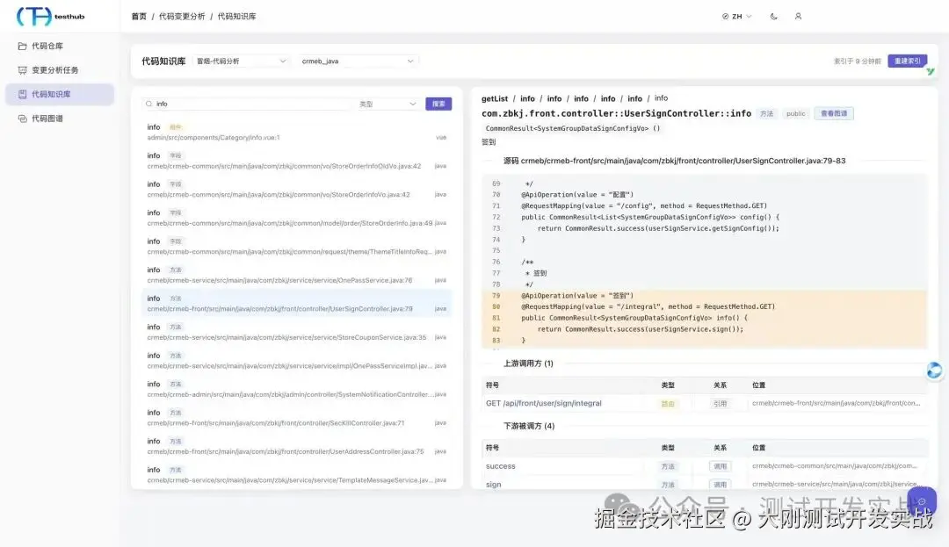The width and height of the screenshot is (949, 547).
Task: Select the StoreCouponService.java:35 result
Action: click(297, 332)
